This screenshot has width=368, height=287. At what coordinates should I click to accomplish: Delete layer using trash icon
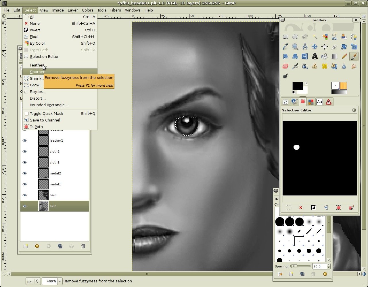(x=83, y=246)
